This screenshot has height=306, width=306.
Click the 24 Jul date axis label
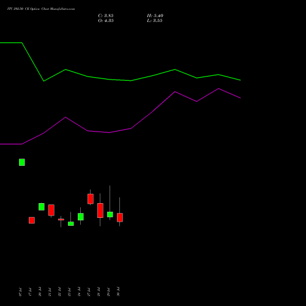coord(79,292)
